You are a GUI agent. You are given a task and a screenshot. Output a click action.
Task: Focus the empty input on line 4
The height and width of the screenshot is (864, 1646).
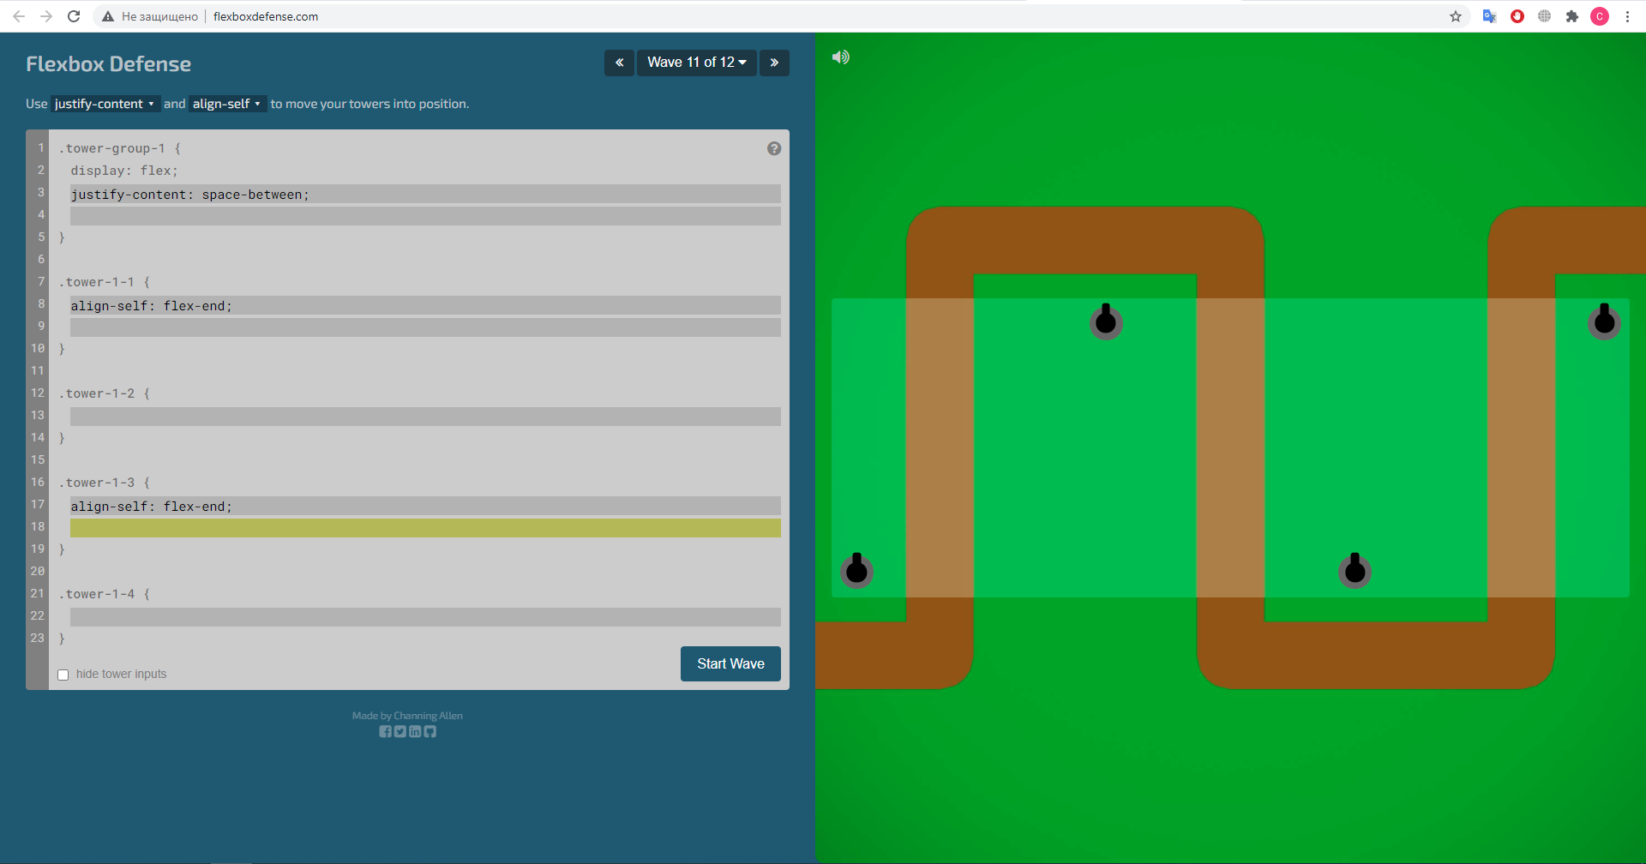click(x=425, y=216)
